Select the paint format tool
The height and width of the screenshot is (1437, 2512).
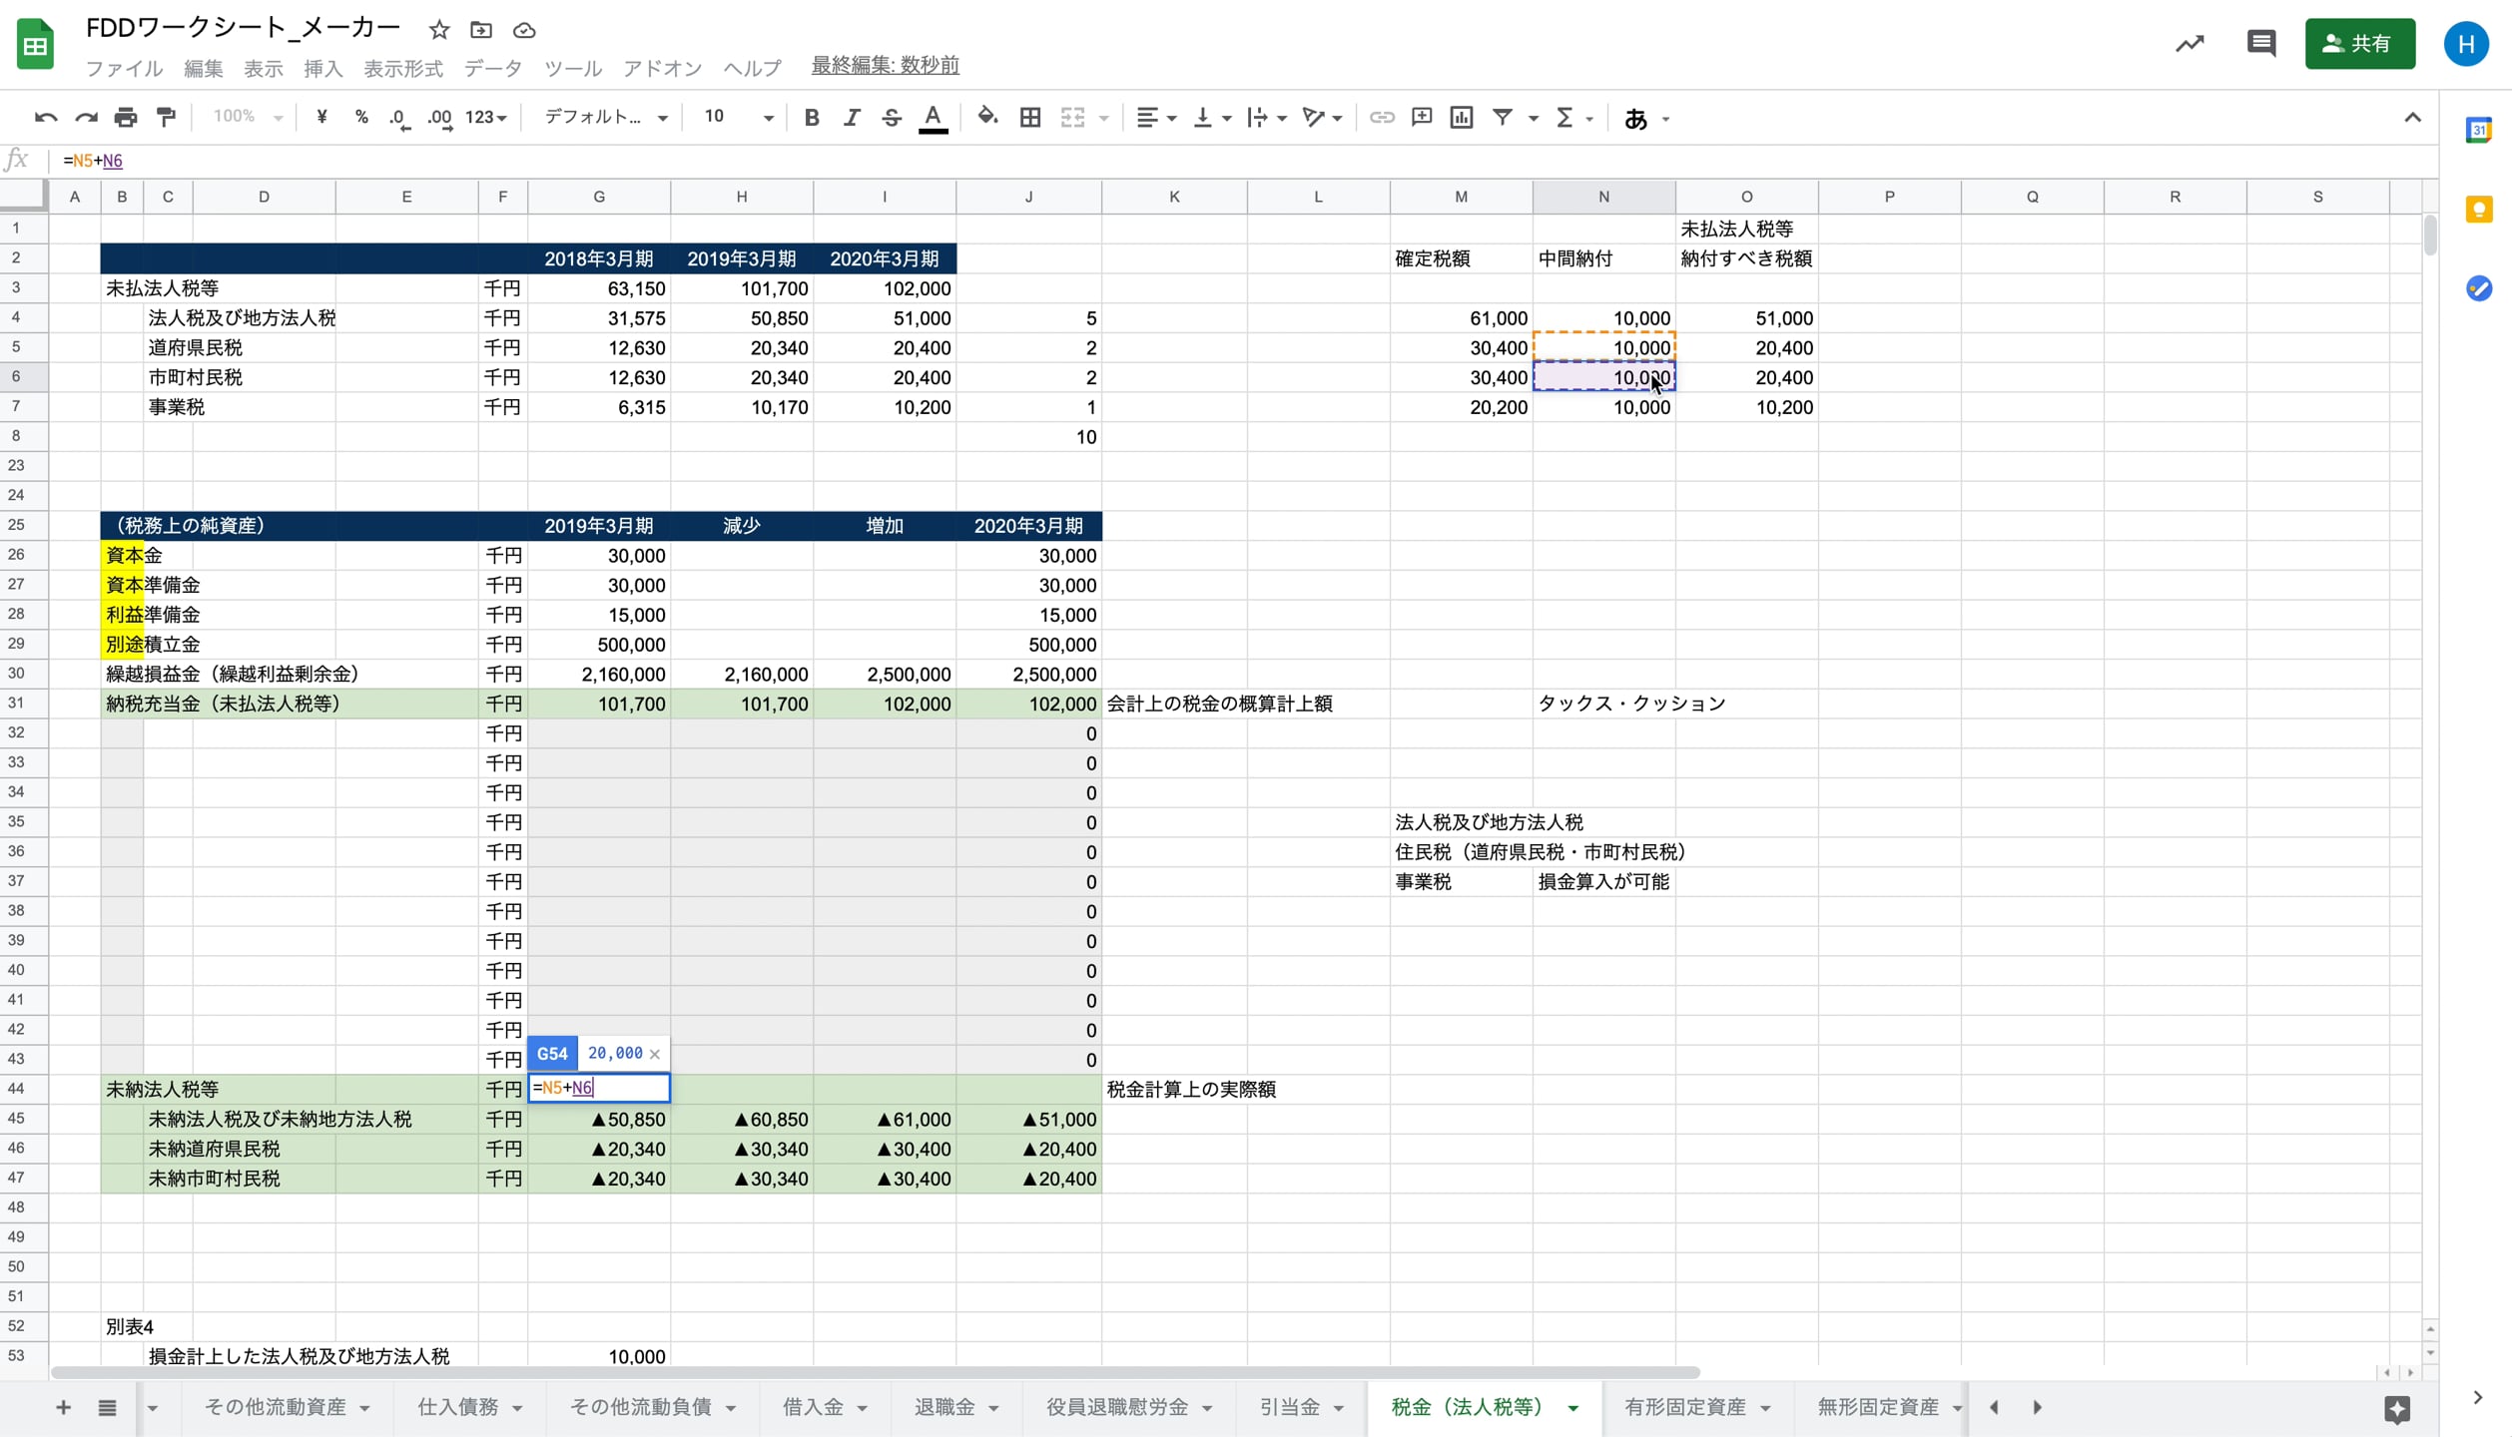point(166,117)
